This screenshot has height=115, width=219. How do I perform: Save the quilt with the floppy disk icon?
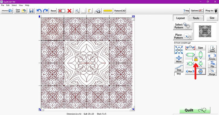pos(31,11)
